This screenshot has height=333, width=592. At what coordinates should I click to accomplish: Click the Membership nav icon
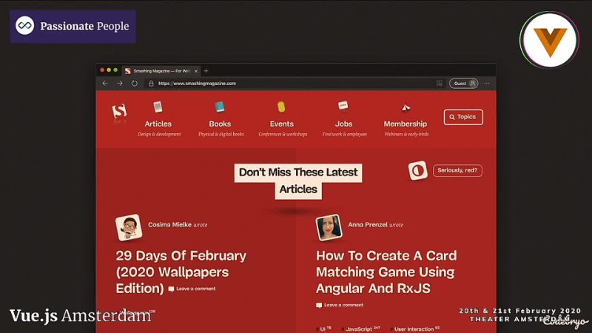click(x=406, y=108)
